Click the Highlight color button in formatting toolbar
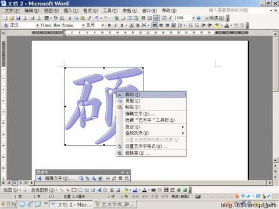 (x=217, y=26)
